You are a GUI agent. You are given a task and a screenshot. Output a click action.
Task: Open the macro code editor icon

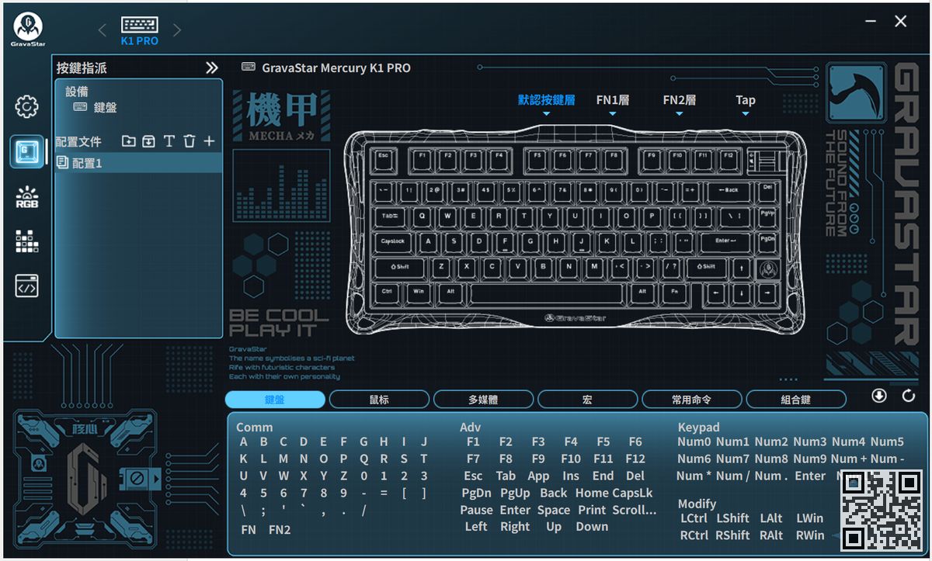click(x=27, y=286)
